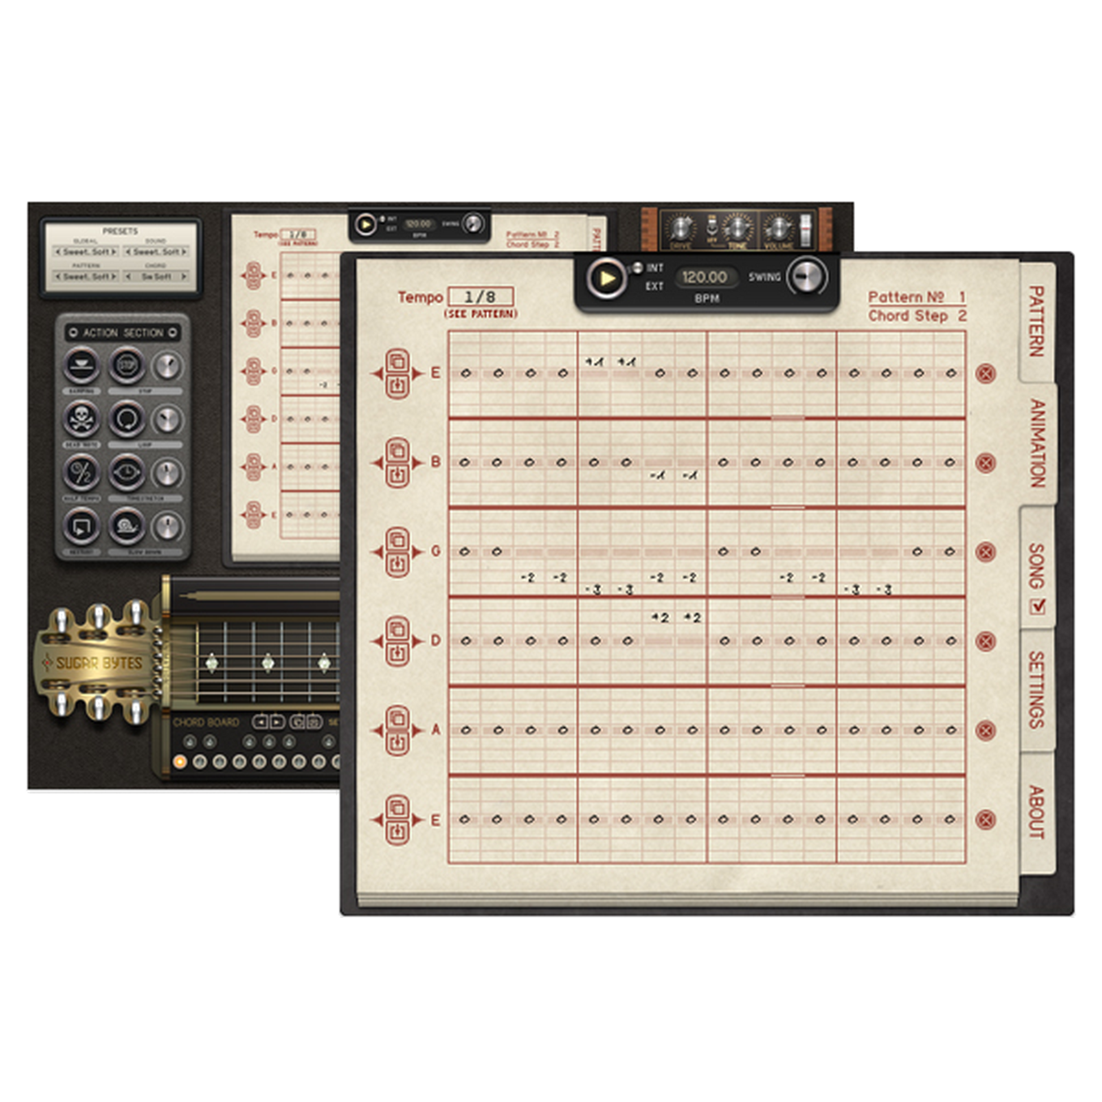Click the front SWING knob
The image size is (1102, 1102).
[807, 277]
